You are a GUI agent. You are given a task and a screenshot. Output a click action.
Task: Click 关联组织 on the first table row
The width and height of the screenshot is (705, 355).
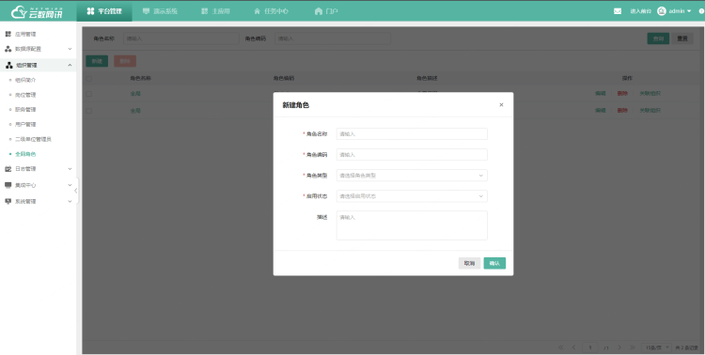tap(650, 94)
